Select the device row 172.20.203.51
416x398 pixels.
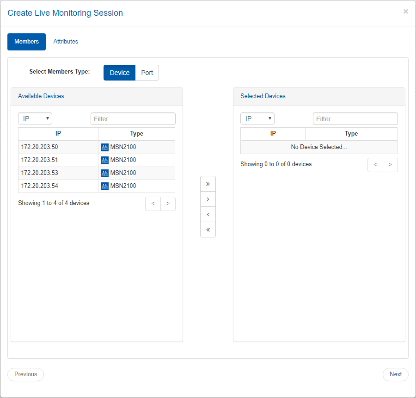click(x=58, y=160)
